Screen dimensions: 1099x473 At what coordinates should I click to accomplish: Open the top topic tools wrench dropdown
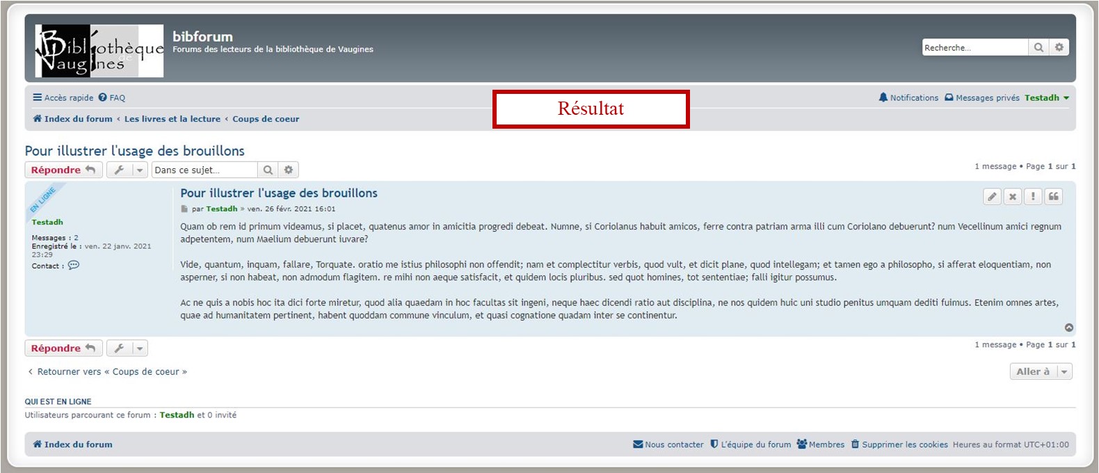(x=127, y=170)
